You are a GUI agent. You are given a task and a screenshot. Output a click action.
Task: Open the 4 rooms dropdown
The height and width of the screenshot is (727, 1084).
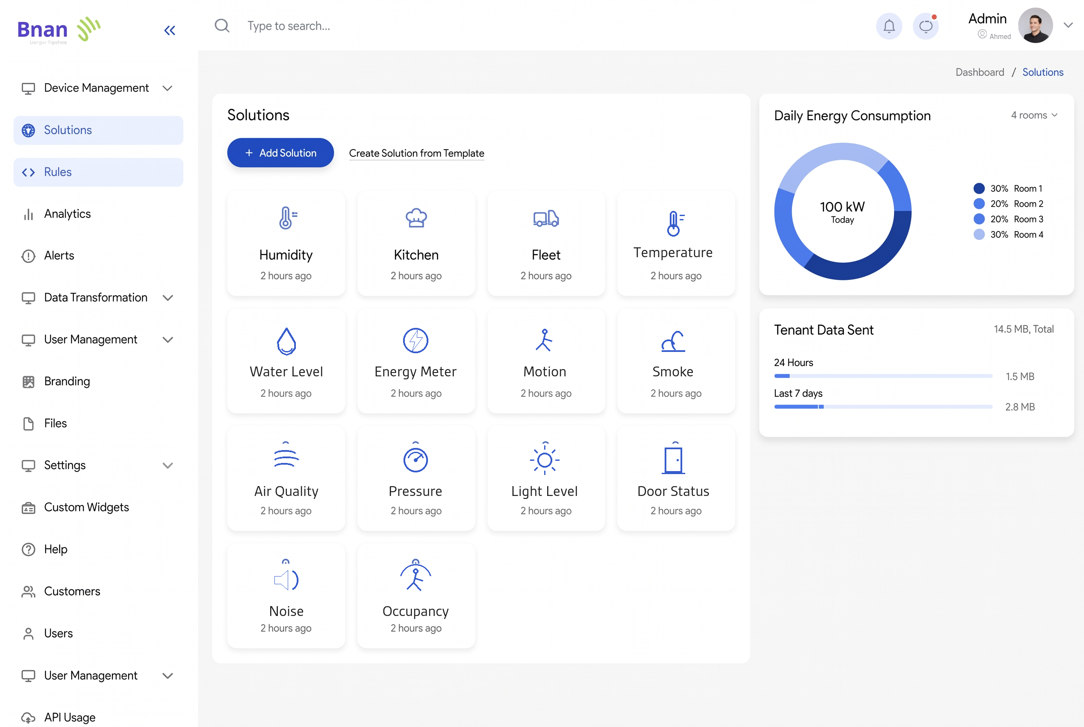click(x=1034, y=115)
